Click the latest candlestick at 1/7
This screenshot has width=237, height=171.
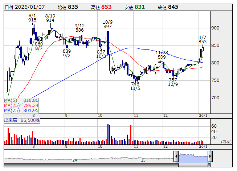(203, 49)
